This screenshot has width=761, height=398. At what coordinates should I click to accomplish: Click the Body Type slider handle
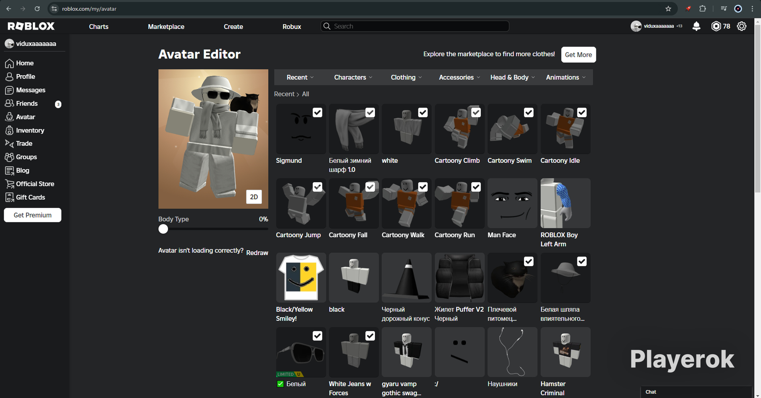click(163, 229)
